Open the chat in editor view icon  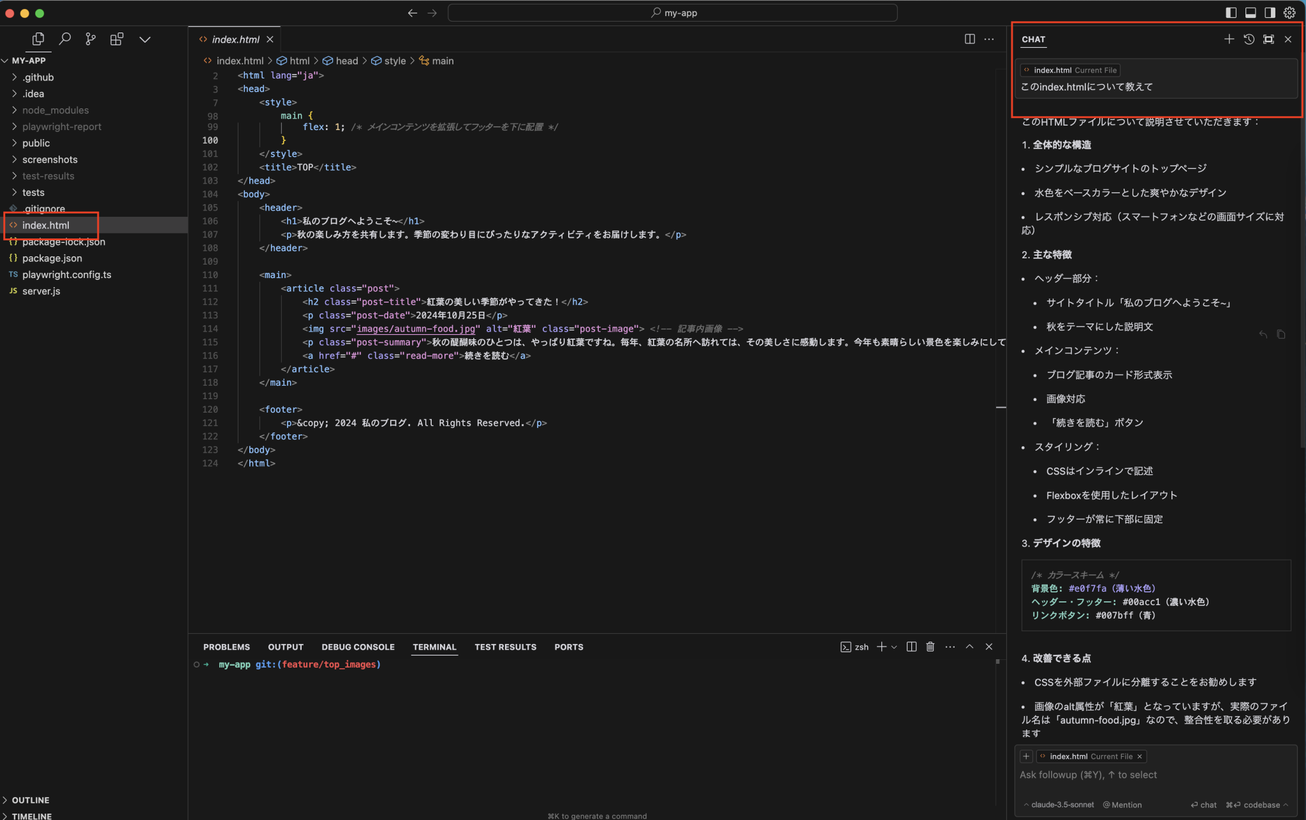(1268, 39)
